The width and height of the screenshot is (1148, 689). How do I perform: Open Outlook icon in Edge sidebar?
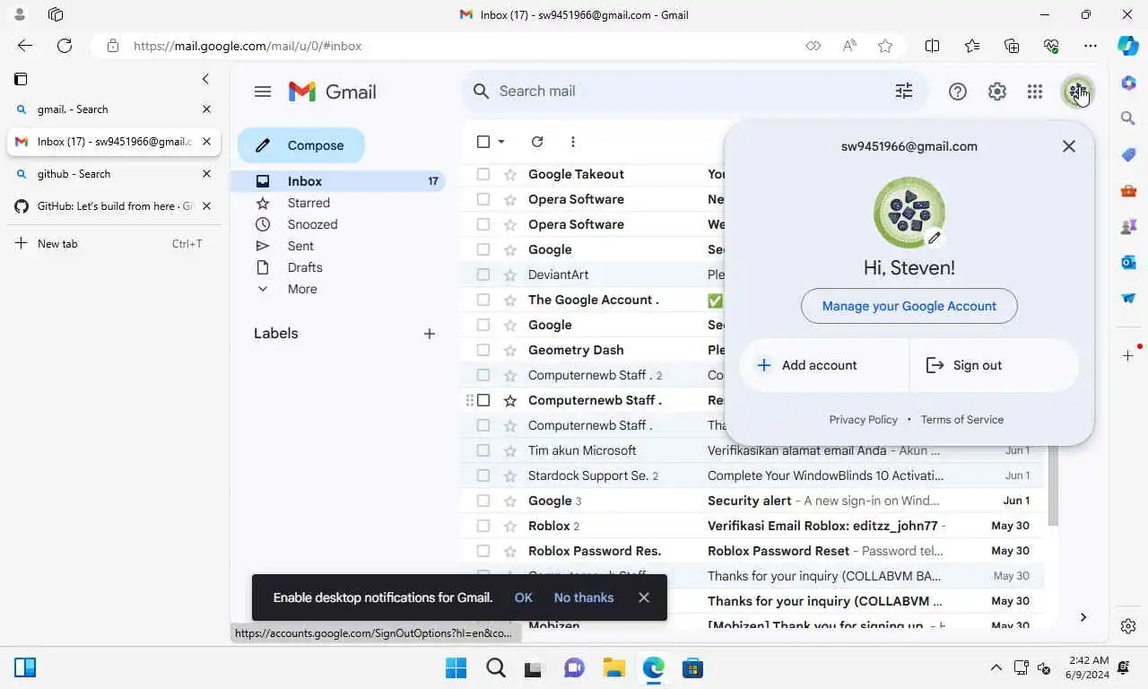pos(1128,262)
